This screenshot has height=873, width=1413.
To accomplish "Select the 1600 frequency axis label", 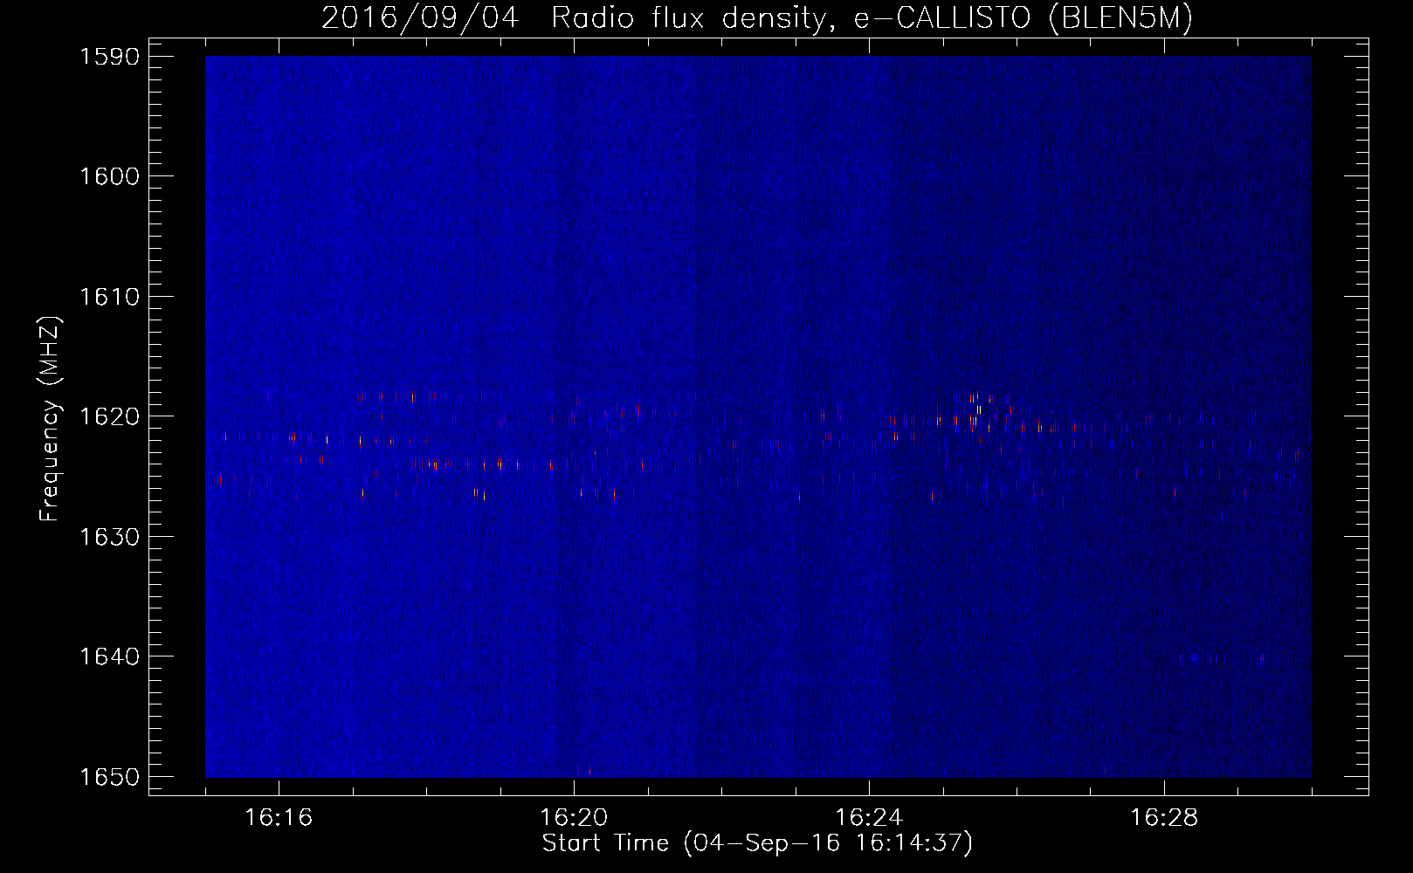I will pyautogui.click(x=109, y=176).
